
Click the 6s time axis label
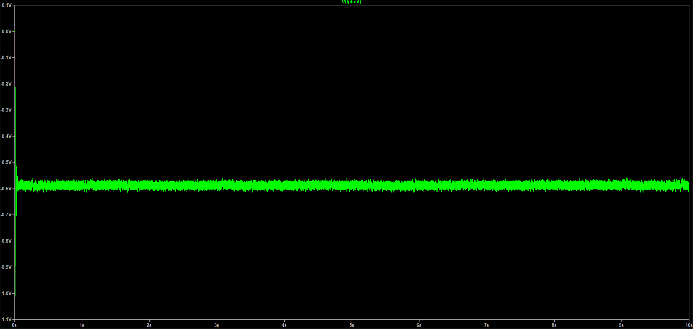(419, 325)
